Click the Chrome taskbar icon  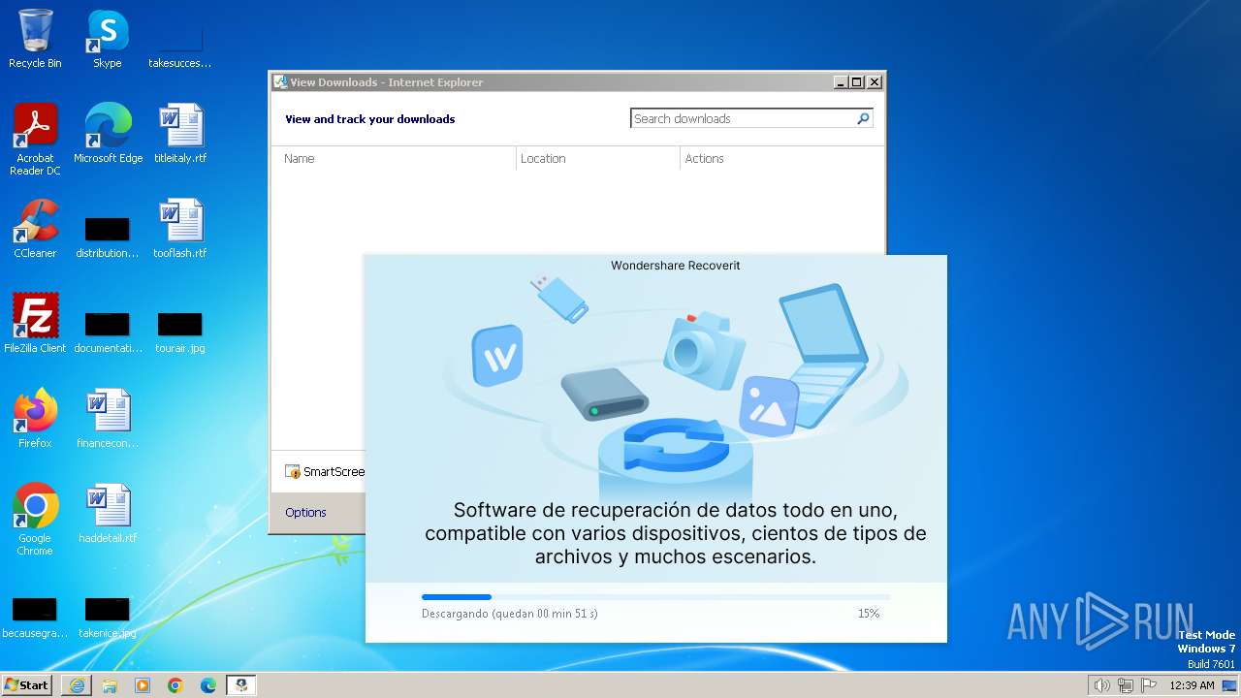[175, 685]
